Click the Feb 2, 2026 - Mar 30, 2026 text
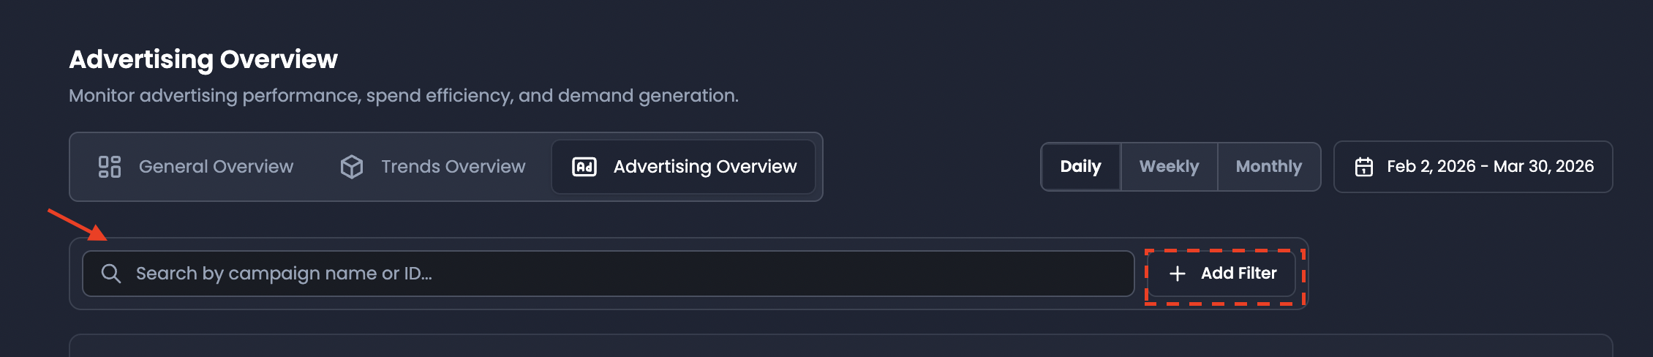Viewport: 1653px width, 357px height. [x=1491, y=167]
